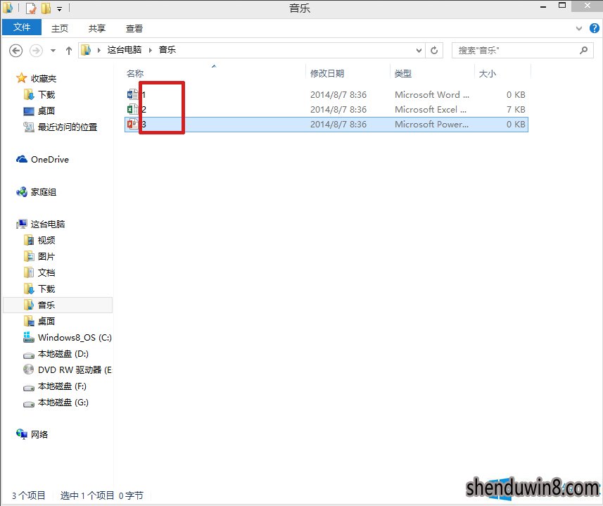Click the window system icon in title bar
Screen dimensions: 603x506
[x=7, y=8]
